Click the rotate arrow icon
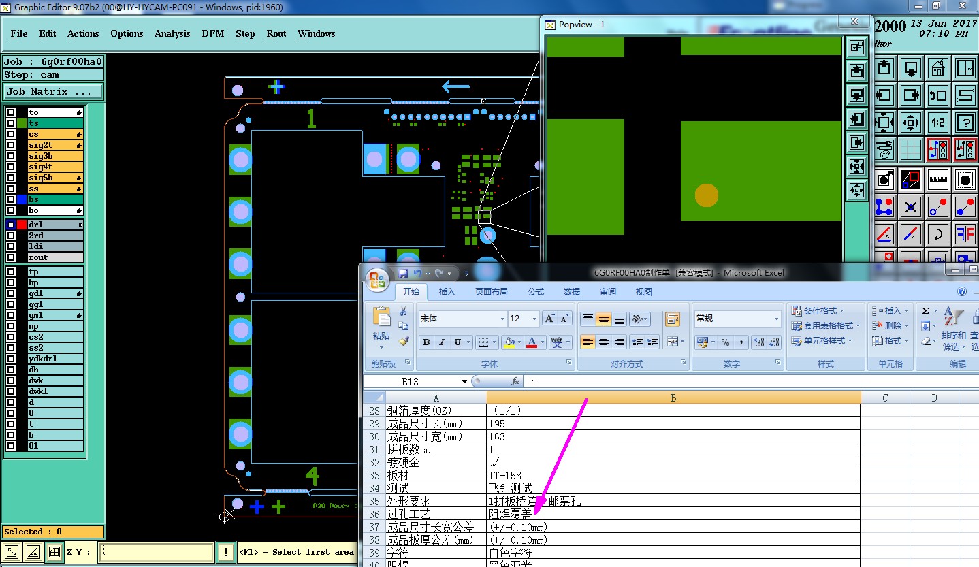979x567 pixels. pos(937,234)
